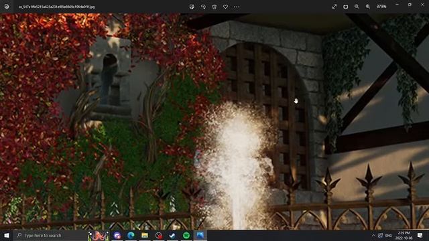Add photo to favorites with heart
This screenshot has height=241, width=429.
pos(225,7)
